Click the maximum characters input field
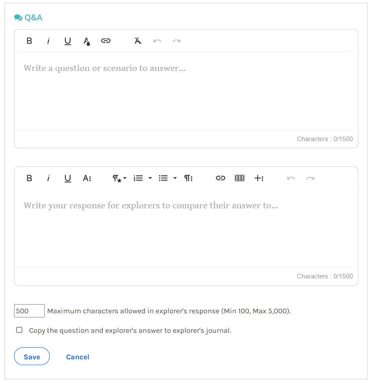The width and height of the screenshot is (372, 383). (x=29, y=311)
